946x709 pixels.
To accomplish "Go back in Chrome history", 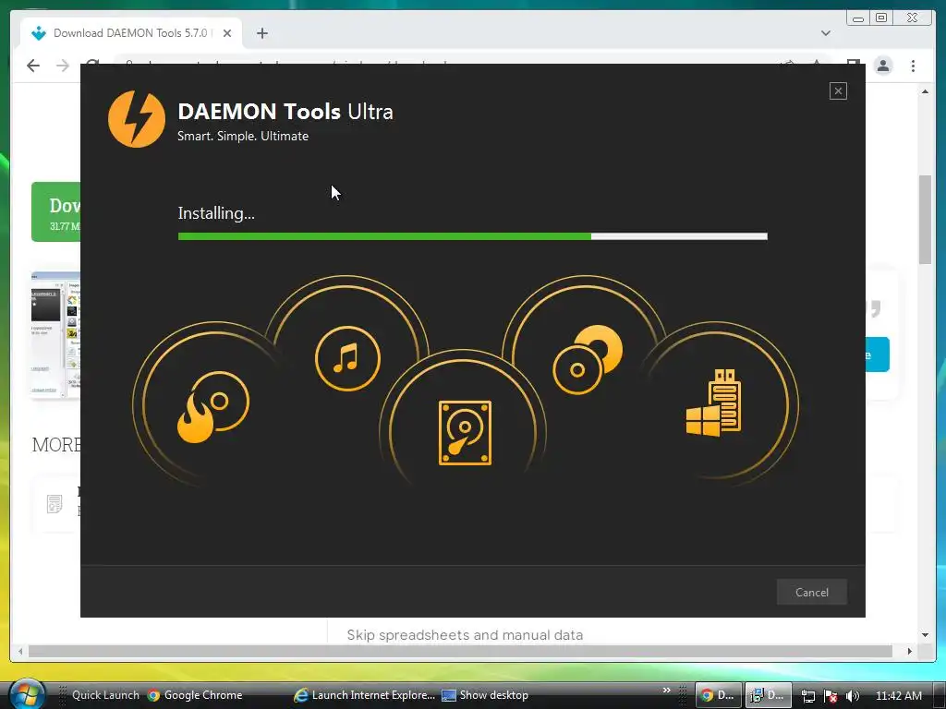I will tap(33, 66).
